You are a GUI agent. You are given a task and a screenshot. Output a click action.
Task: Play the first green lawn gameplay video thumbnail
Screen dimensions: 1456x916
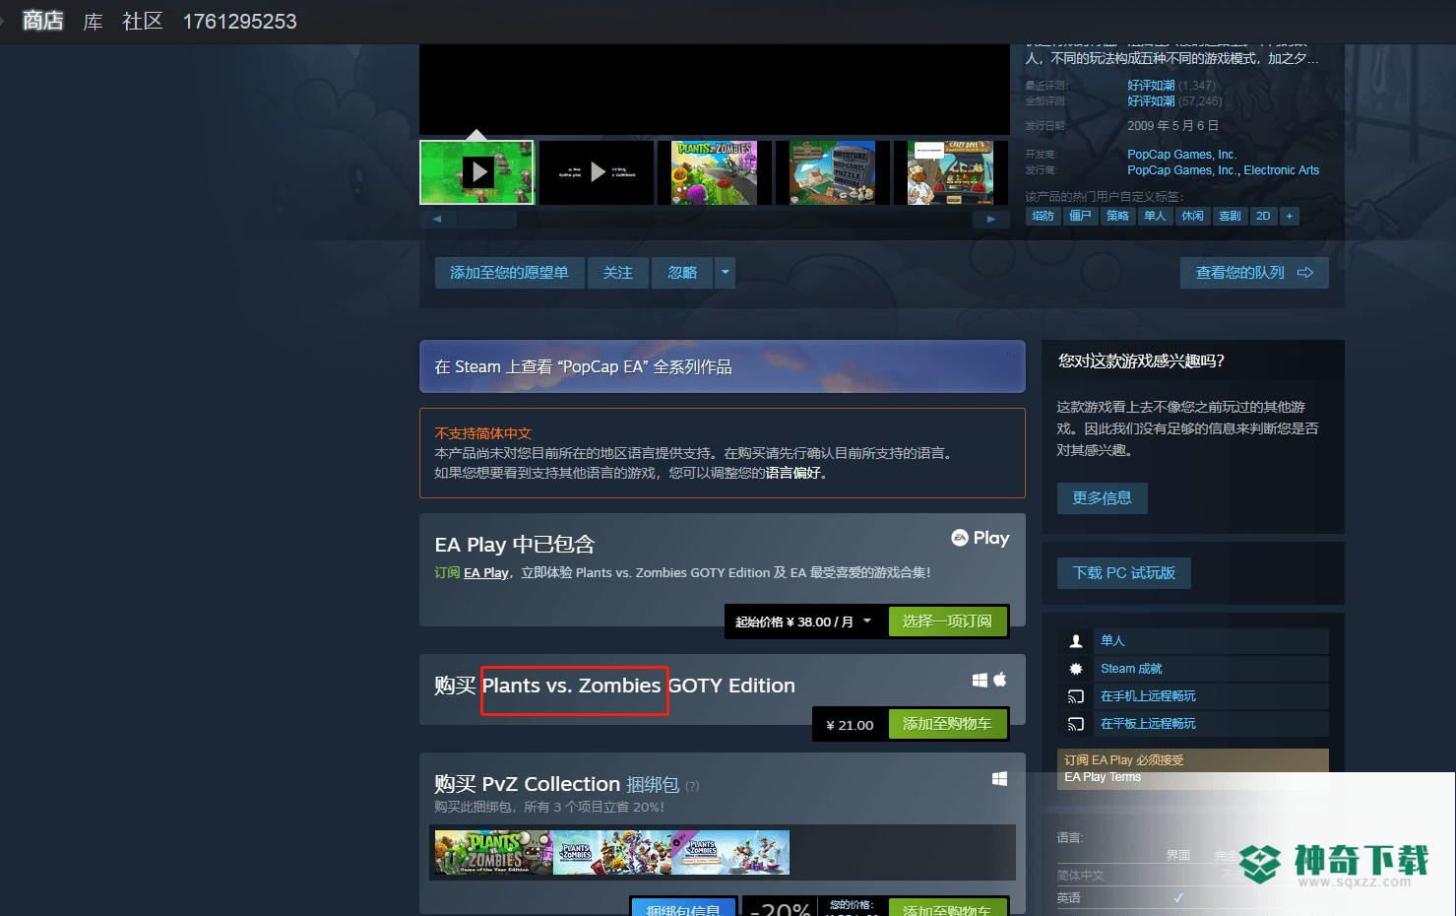click(476, 172)
